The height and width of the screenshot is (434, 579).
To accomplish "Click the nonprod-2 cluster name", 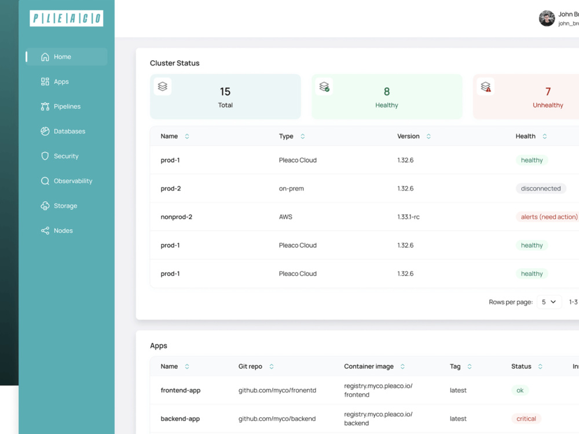I will click(177, 217).
